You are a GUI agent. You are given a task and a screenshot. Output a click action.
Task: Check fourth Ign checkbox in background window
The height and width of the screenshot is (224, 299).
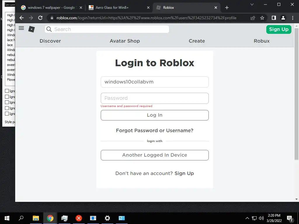pyautogui.click(x=7, y=108)
